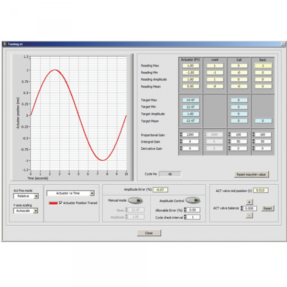Open the Act Pos mode Relative dropdown

tap(36, 196)
